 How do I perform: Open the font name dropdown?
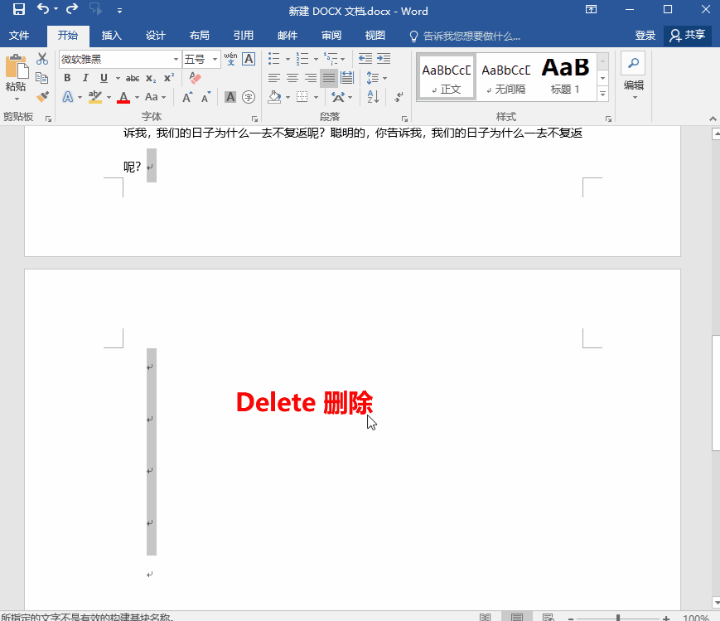tap(177, 58)
